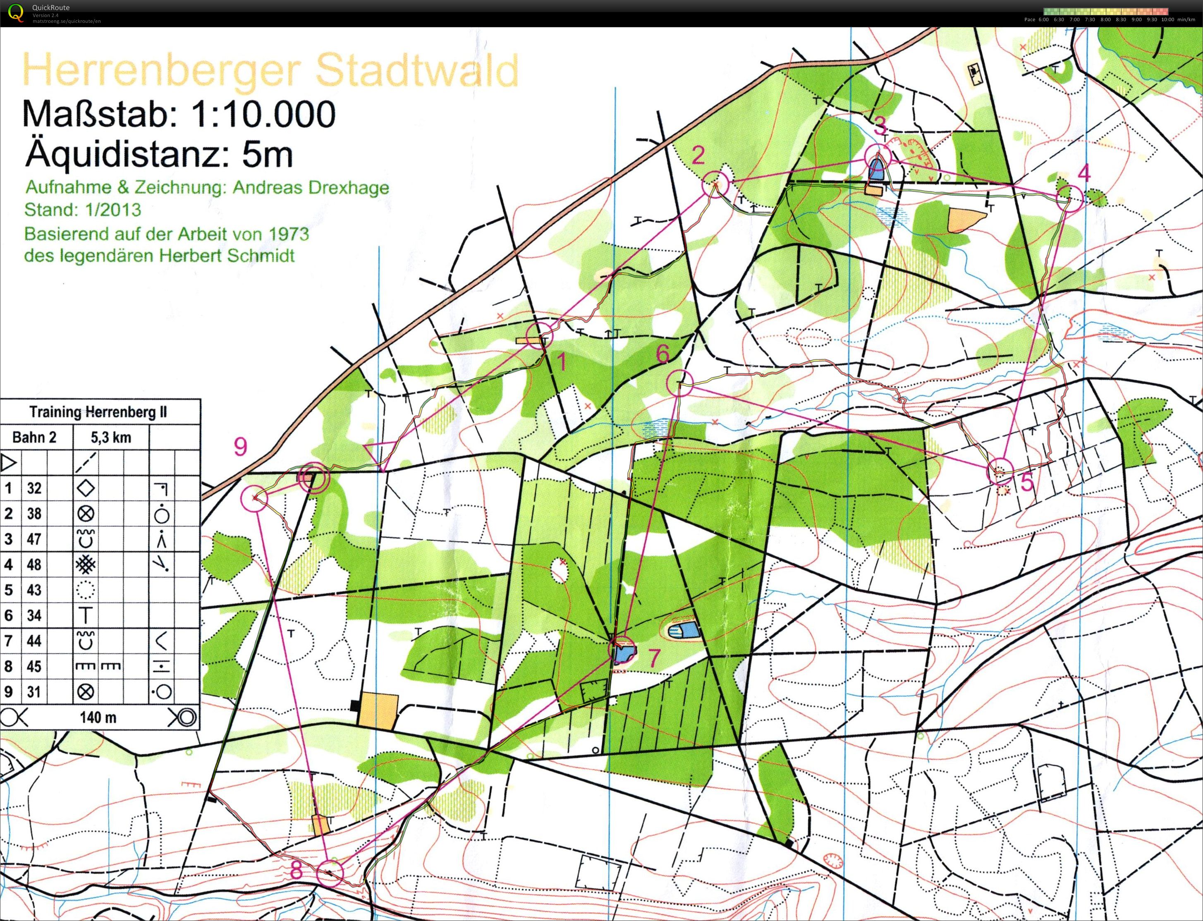This screenshot has height=921, width=1203.
Task: Click the Training Herrenberg II table header
Action: tap(98, 412)
